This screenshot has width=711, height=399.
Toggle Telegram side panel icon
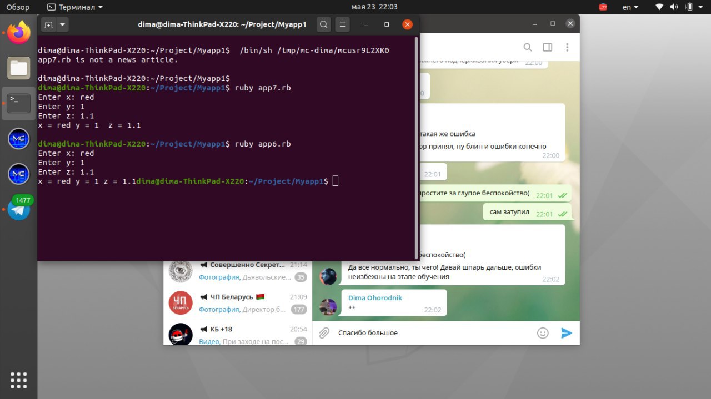pos(547,47)
